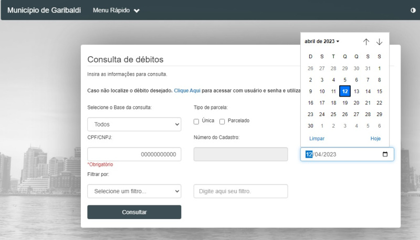Go to previous month with up arrow
420x240 pixels.
pos(366,42)
